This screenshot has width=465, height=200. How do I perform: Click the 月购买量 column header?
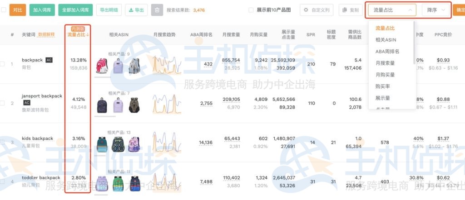tap(258, 34)
